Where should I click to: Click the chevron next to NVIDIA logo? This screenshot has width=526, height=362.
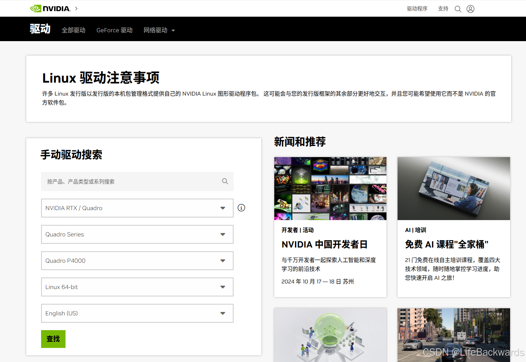click(x=76, y=9)
